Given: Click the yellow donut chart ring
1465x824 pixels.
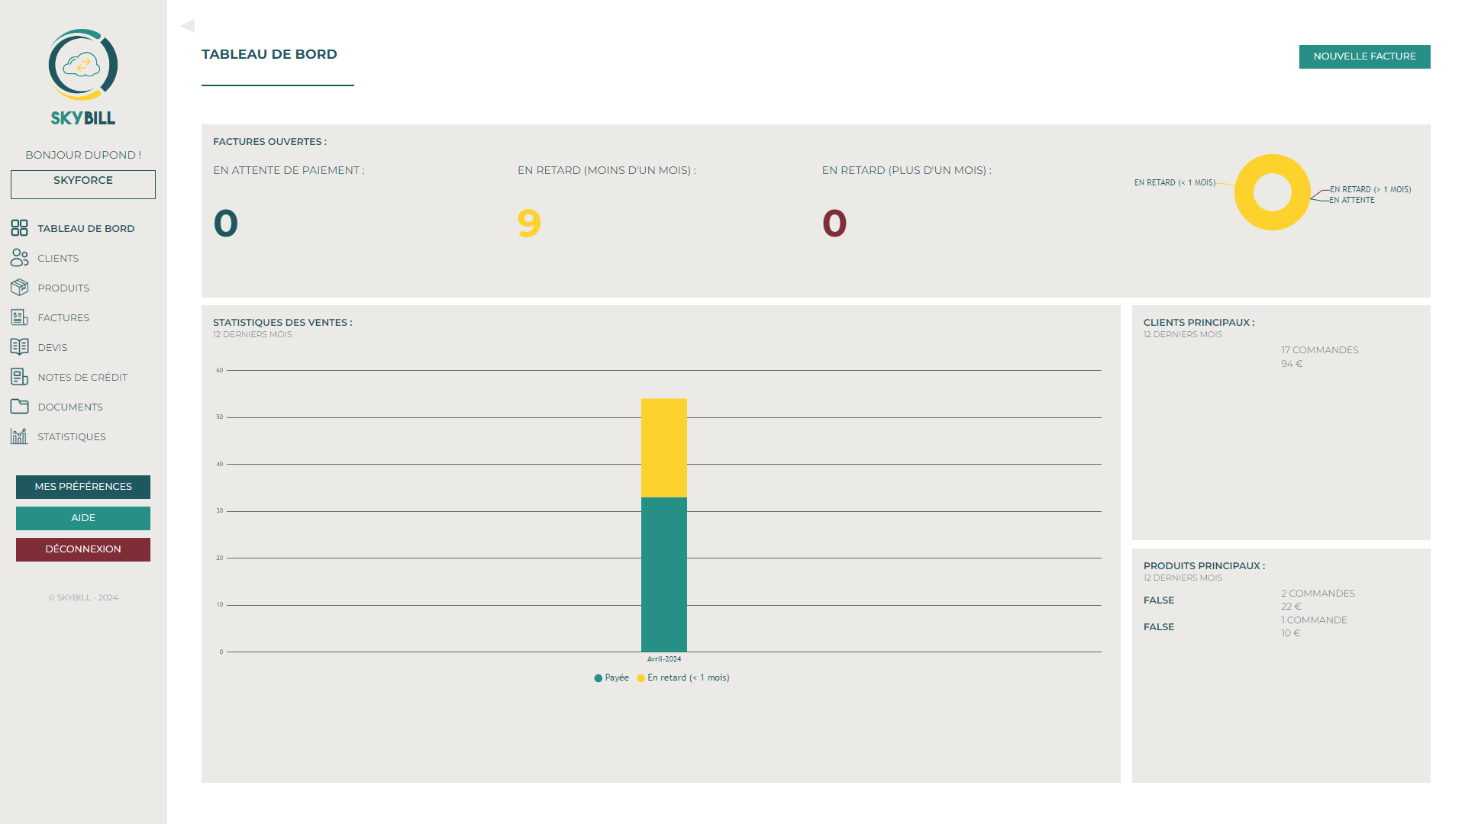Looking at the screenshot, I should tap(1244, 192).
